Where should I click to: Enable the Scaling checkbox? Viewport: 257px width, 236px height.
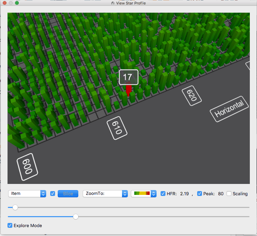pyautogui.click(x=229, y=194)
